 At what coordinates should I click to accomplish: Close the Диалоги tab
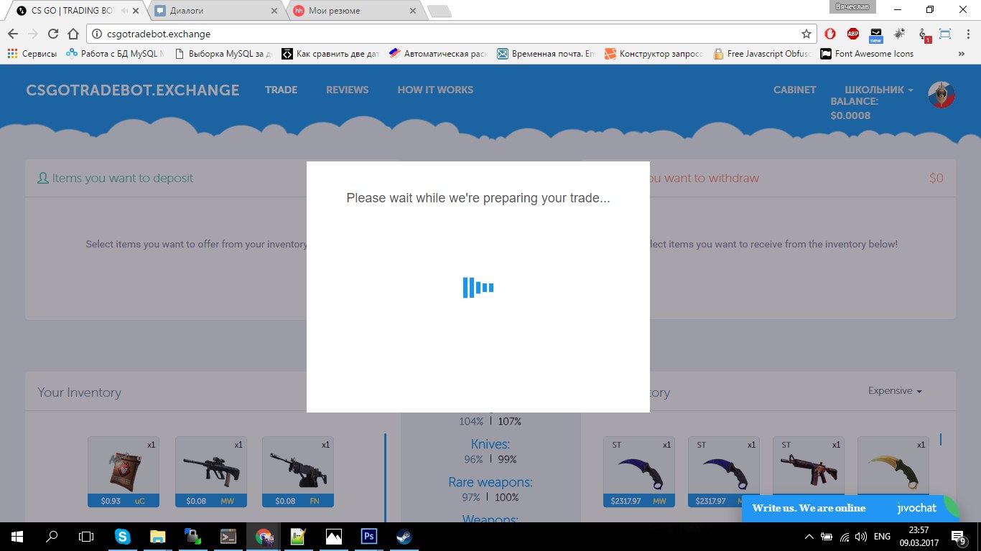[273, 11]
